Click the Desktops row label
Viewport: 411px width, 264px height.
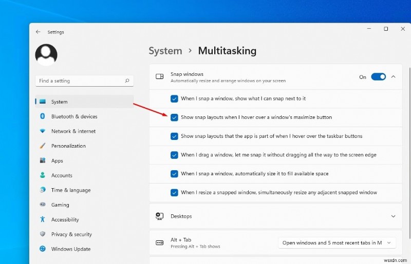click(181, 216)
